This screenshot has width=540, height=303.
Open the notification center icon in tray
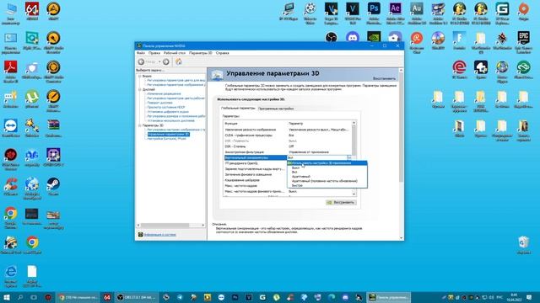coord(529,297)
